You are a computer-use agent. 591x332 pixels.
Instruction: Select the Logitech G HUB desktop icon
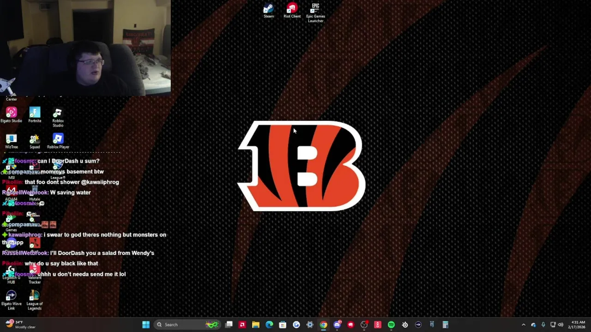(x=11, y=275)
